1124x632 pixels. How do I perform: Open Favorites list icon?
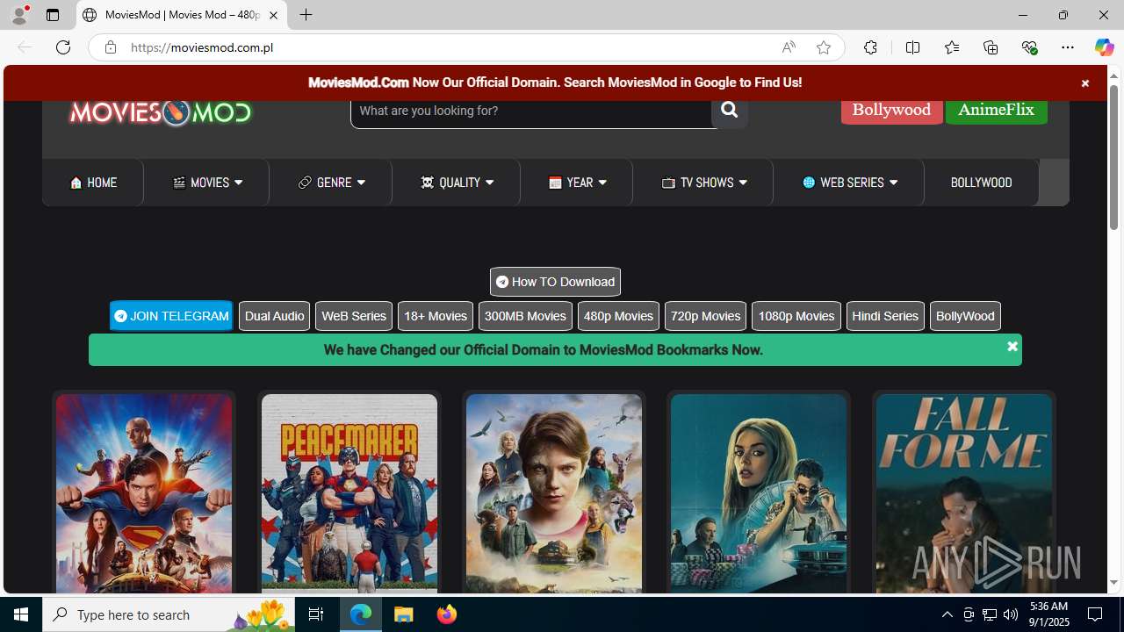[951, 47]
